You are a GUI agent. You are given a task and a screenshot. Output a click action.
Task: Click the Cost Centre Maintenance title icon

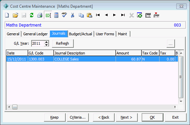6,6
